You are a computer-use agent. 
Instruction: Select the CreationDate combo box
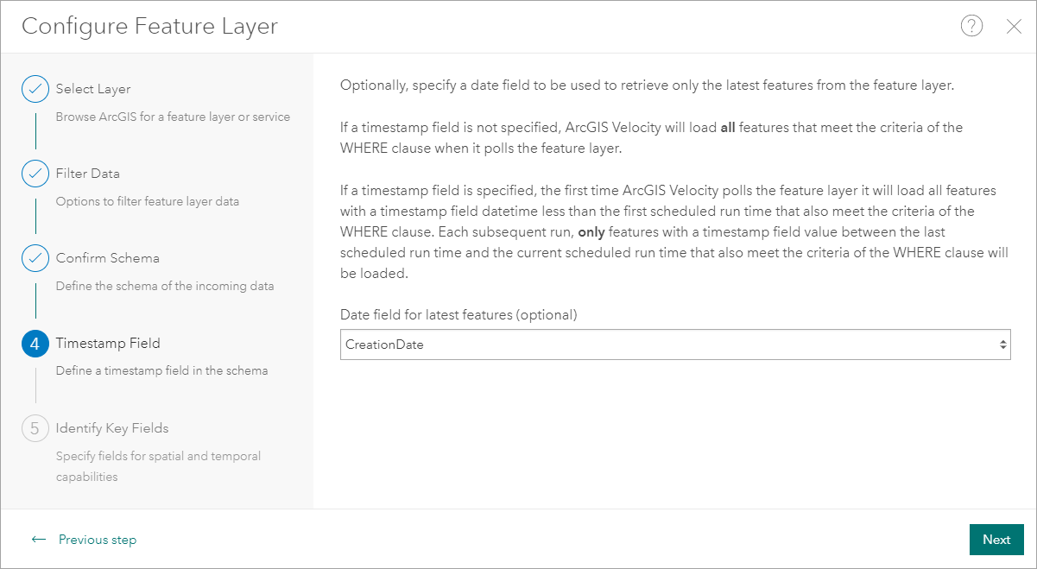pyautogui.click(x=665, y=345)
